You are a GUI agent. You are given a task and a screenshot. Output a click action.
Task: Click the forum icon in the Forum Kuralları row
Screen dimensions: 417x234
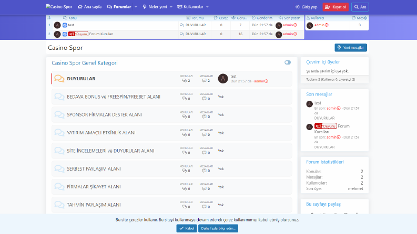(182, 34)
